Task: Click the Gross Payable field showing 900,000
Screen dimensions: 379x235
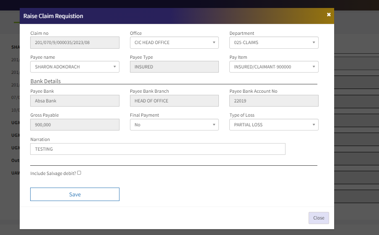Action: tap(75, 125)
